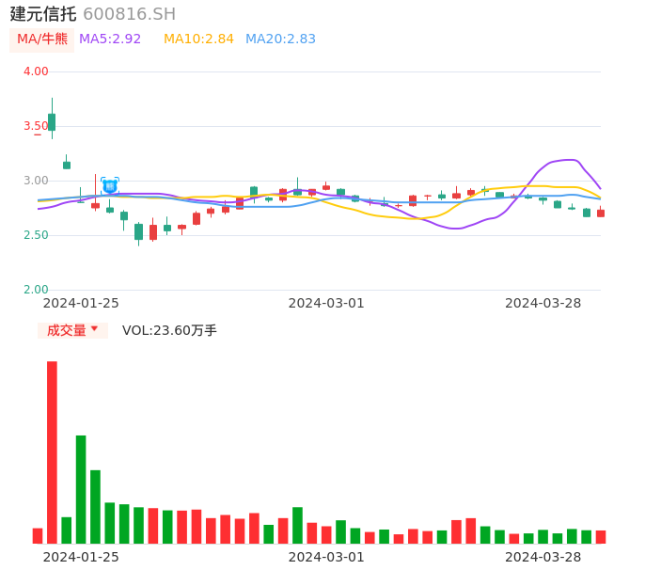Image resolution: width=645 pixels, height=570 pixels.
Task: Toggle the MA20:2.83 moving average legend
Action: coord(280,40)
